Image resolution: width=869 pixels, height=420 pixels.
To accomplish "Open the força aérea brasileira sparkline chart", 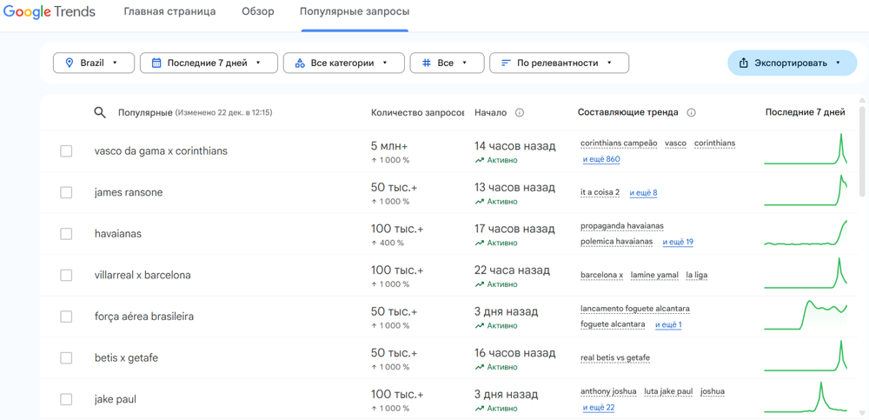I will (806, 315).
